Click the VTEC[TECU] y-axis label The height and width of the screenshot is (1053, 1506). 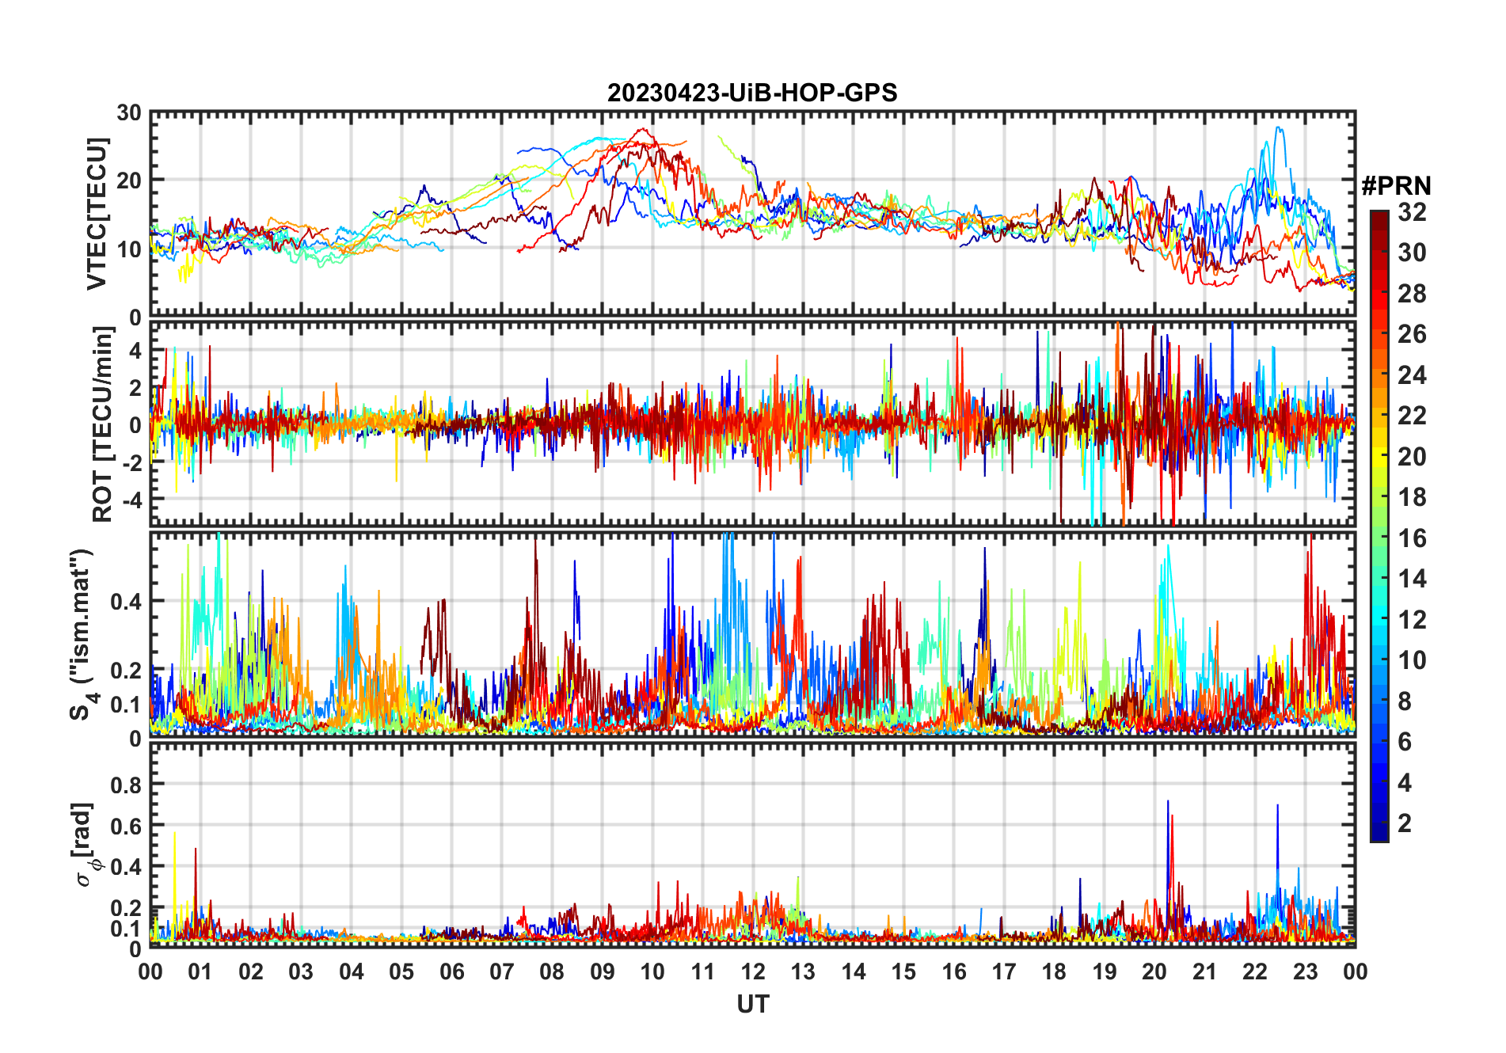97,214
